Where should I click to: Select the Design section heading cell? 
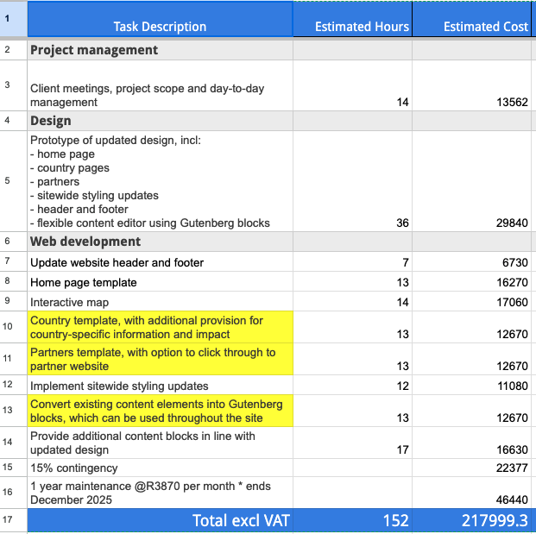pos(161,121)
